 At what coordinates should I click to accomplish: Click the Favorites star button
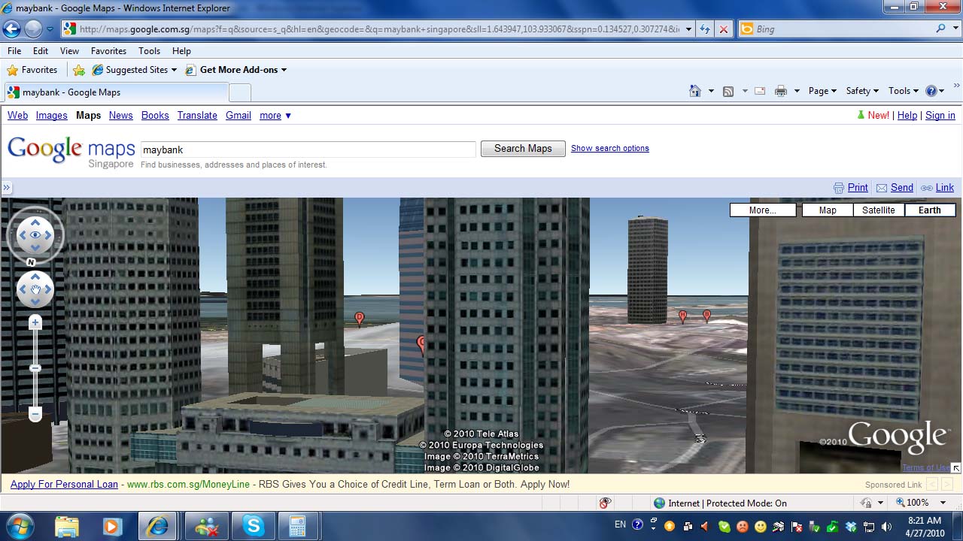coord(32,70)
